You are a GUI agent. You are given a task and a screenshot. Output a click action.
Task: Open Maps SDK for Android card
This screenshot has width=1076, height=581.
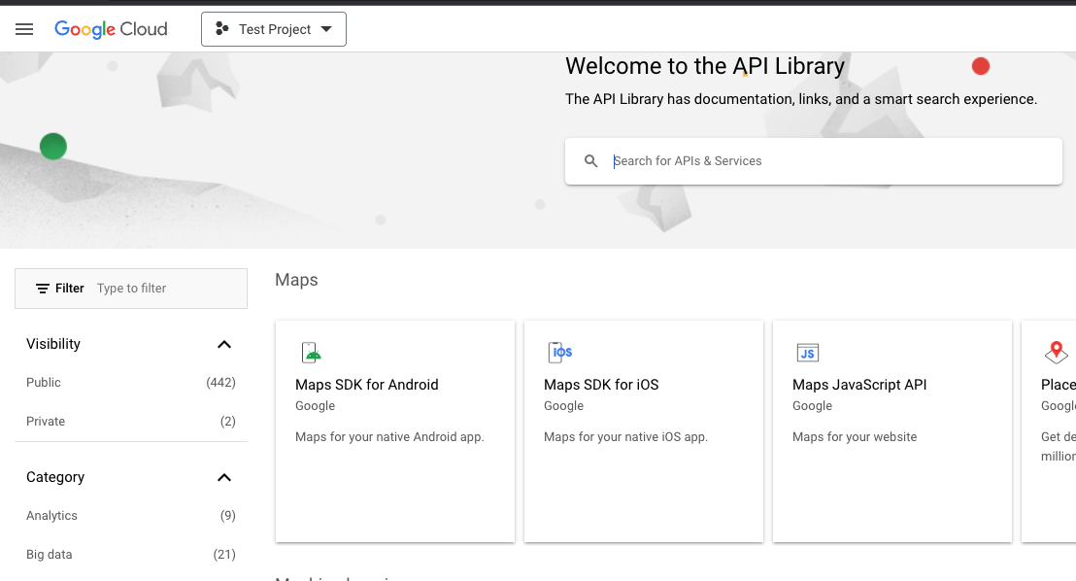point(394,430)
